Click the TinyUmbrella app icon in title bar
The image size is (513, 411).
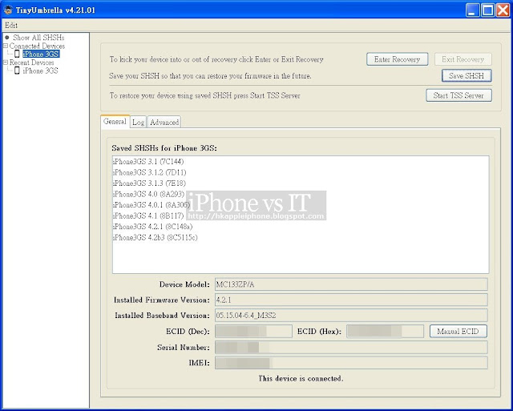[x=8, y=10]
